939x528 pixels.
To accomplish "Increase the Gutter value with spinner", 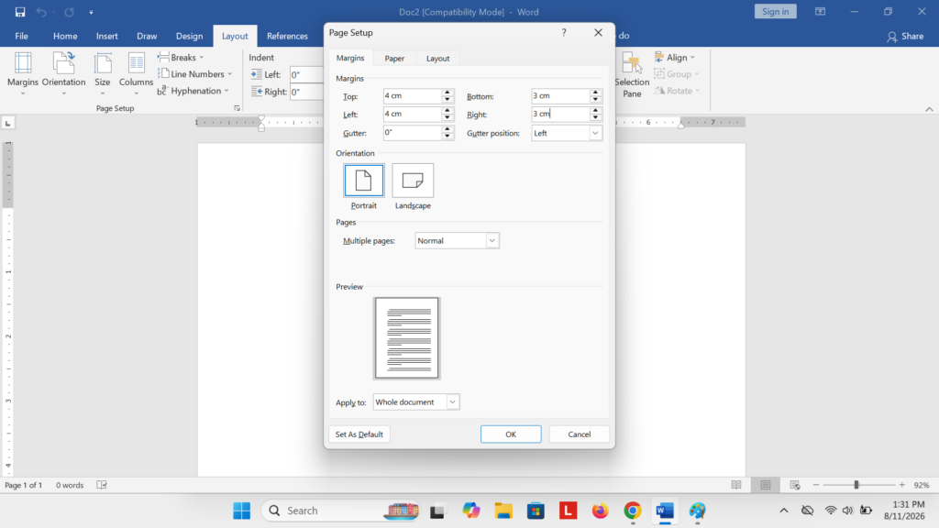I will click(447, 129).
